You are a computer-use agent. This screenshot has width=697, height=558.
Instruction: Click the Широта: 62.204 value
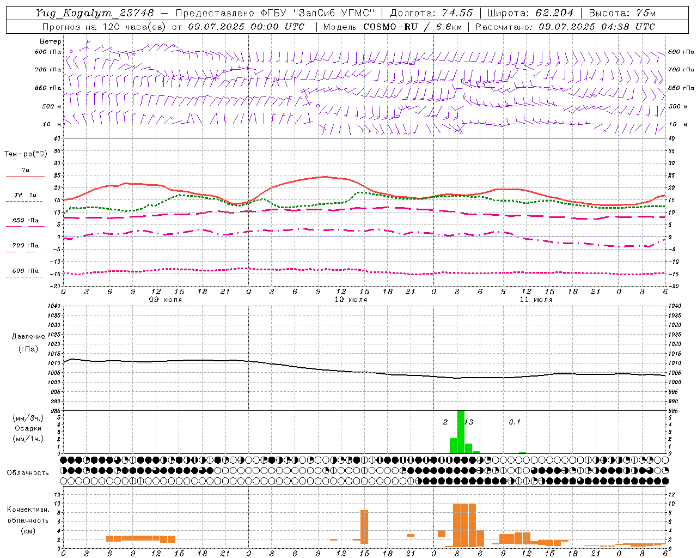coord(530,13)
